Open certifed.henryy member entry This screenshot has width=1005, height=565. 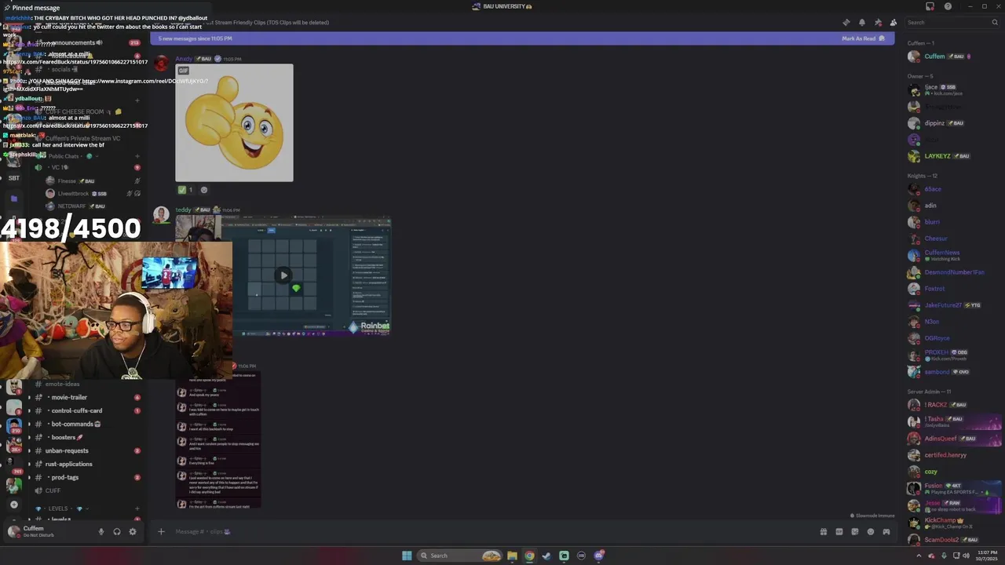pyautogui.click(x=952, y=455)
